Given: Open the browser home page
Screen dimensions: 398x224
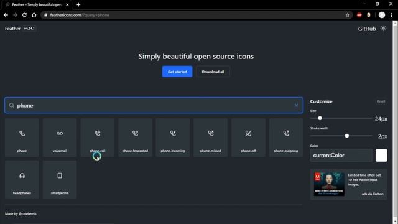Looking at the screenshot, I should click(x=34, y=15).
